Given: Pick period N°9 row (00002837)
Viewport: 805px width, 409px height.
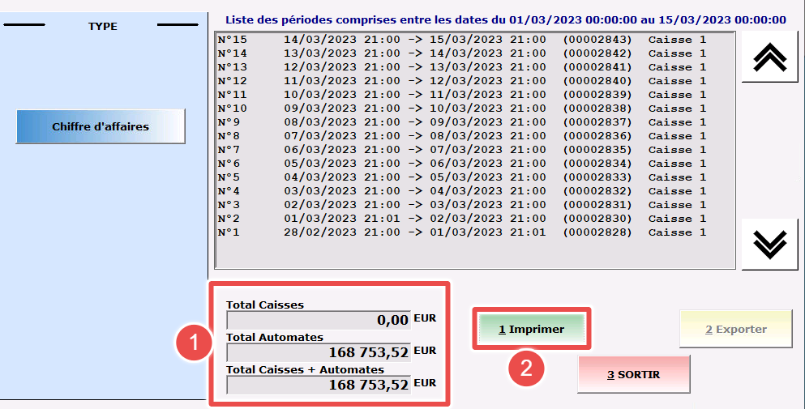Looking at the screenshot, I should (x=462, y=122).
